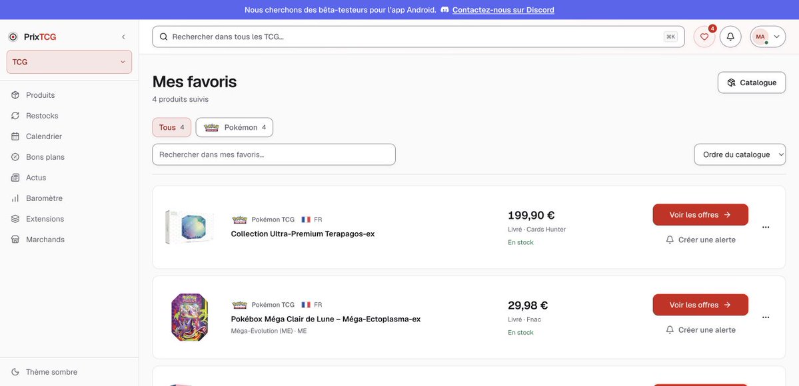Open Méga-Ectoplasma-ex Pokébox thumbnail
Screen dimensions: 799x386
[189, 317]
